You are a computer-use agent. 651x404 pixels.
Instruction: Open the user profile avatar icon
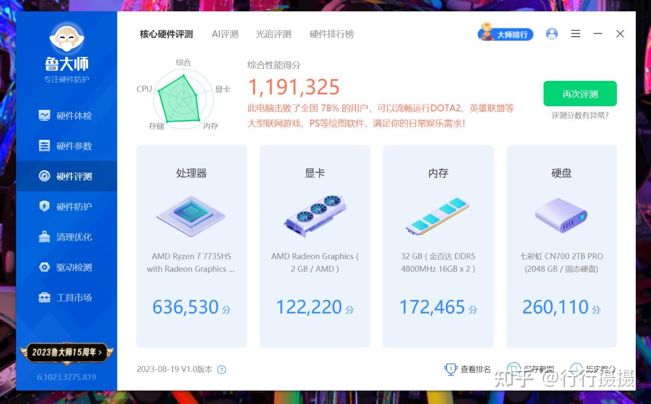pos(552,34)
